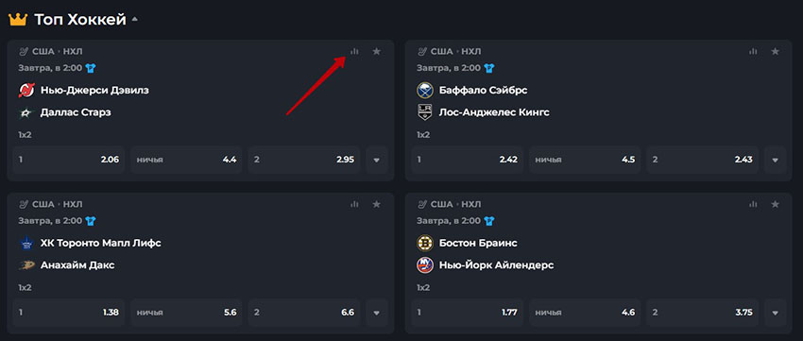This screenshot has width=803, height=341.
Task: Show additional bets for Toronto vs Anaheim
Action: [x=377, y=313]
